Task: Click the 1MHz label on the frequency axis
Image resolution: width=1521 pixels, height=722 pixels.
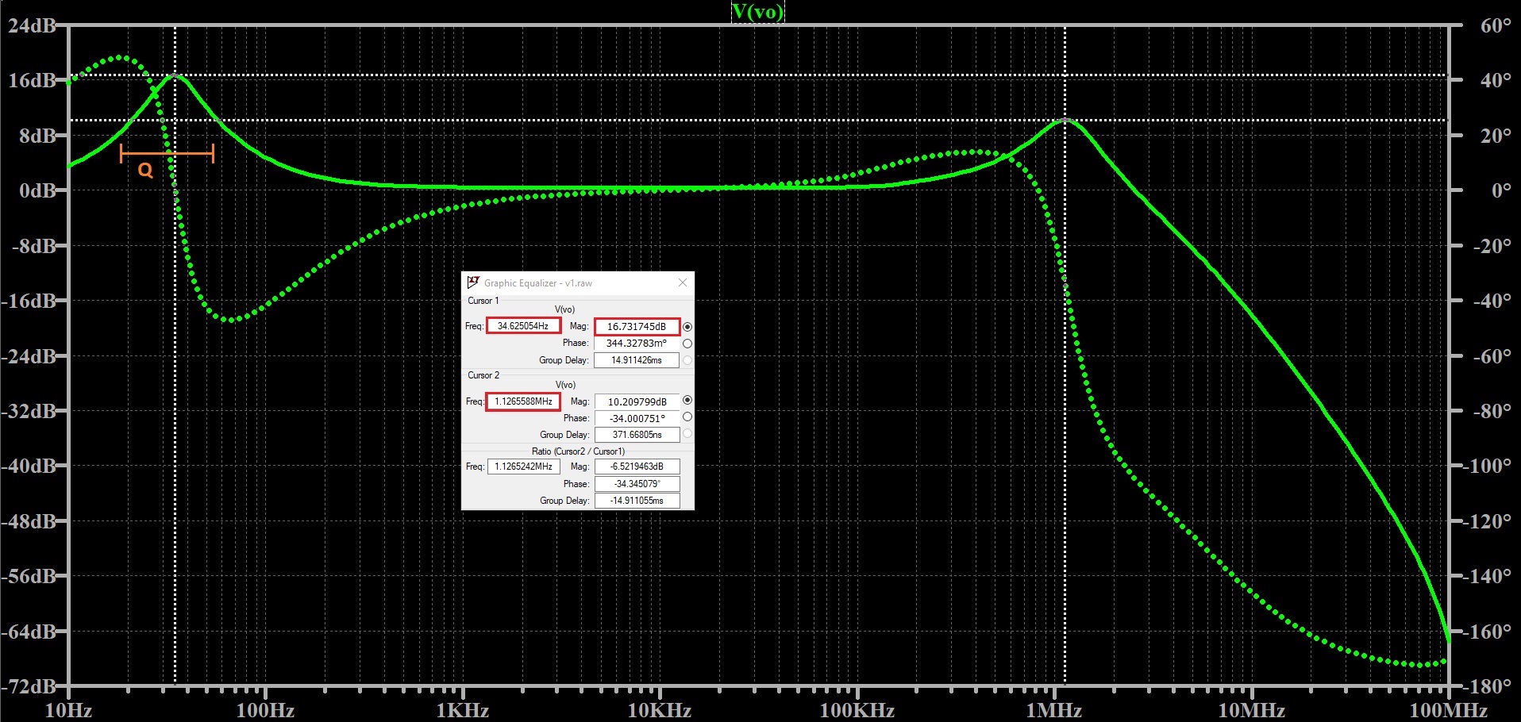Action: coord(1054,710)
